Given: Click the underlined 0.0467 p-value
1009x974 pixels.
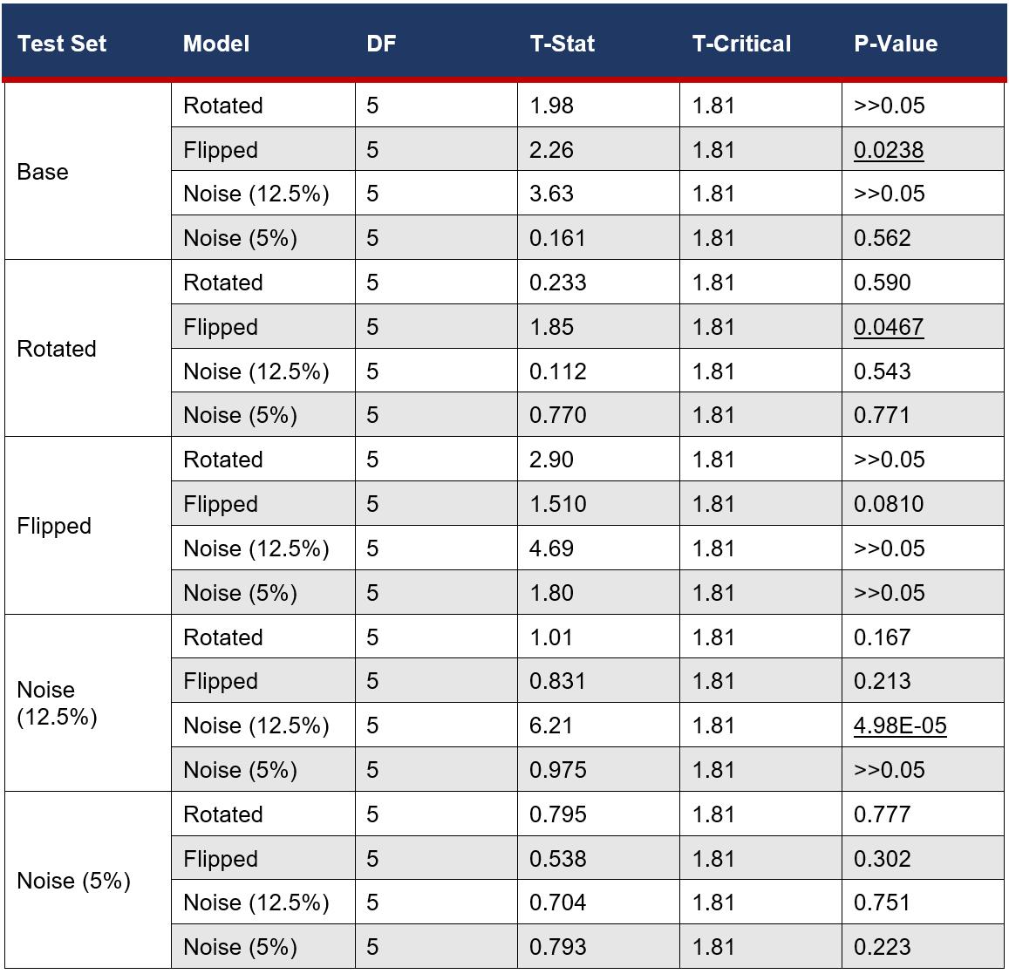Looking at the screenshot, I should [x=888, y=327].
